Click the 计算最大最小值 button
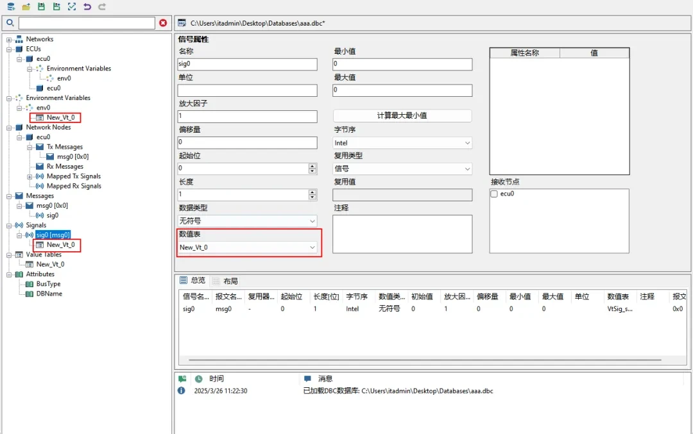This screenshot has height=434, width=693. (x=402, y=116)
